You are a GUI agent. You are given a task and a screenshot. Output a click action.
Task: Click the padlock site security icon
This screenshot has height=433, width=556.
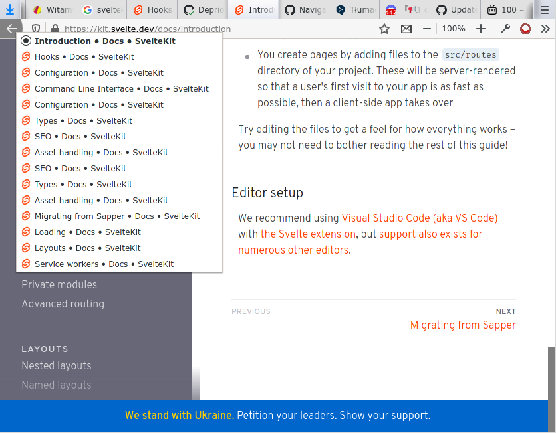point(55,29)
